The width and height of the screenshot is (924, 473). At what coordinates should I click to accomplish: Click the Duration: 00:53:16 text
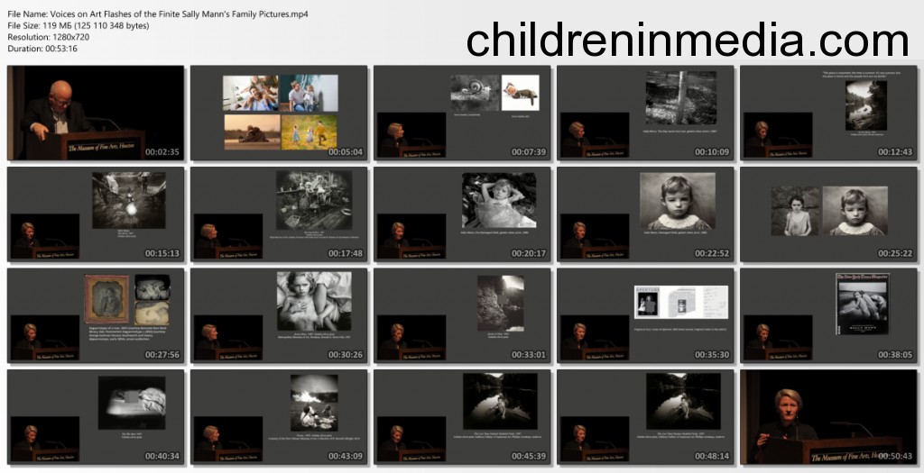[42, 49]
